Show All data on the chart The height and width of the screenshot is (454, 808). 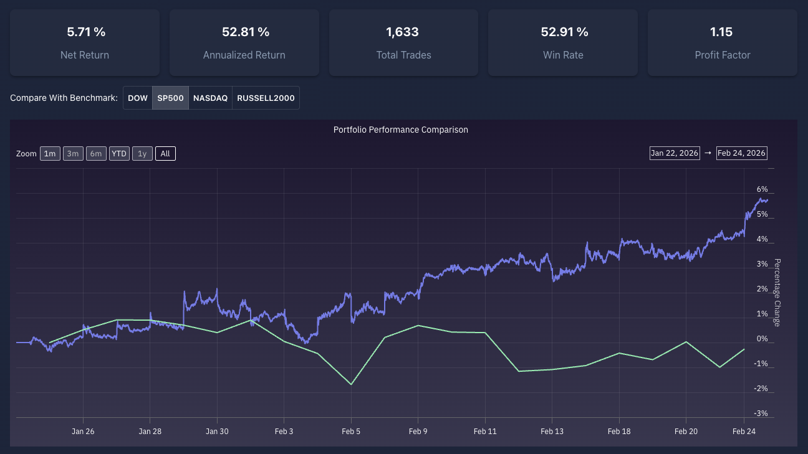(x=165, y=153)
